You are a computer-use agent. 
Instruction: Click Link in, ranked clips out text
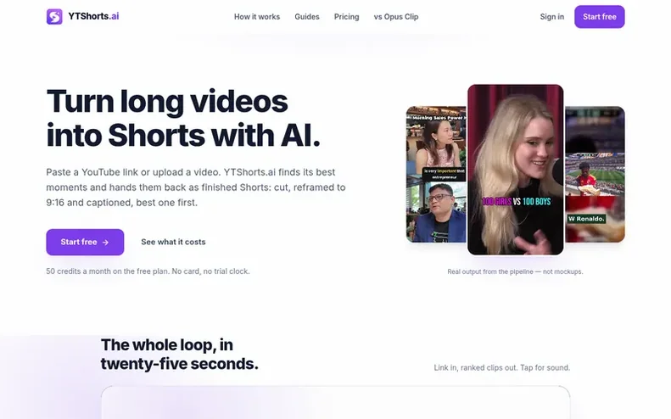click(502, 367)
